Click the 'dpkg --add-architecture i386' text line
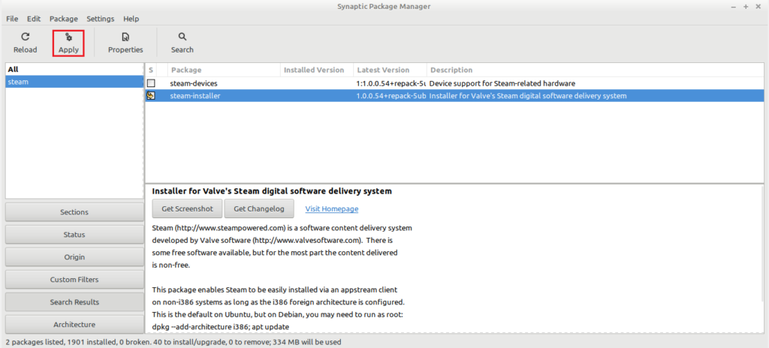The height and width of the screenshot is (348, 769). pos(222,326)
